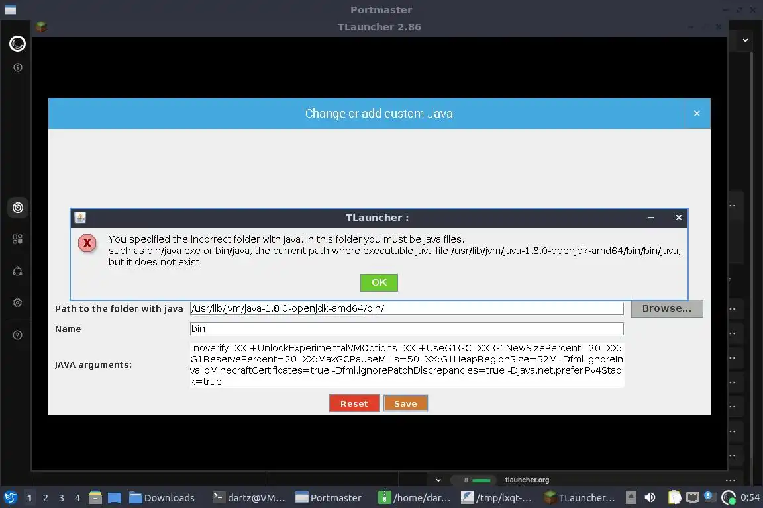Click the Portmaster logo icon in sidebar

tap(17, 44)
